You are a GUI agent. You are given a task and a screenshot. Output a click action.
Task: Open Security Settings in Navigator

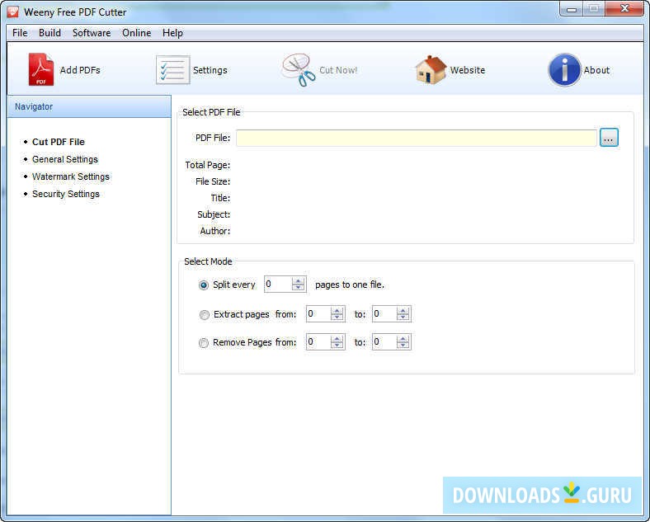[x=66, y=194]
